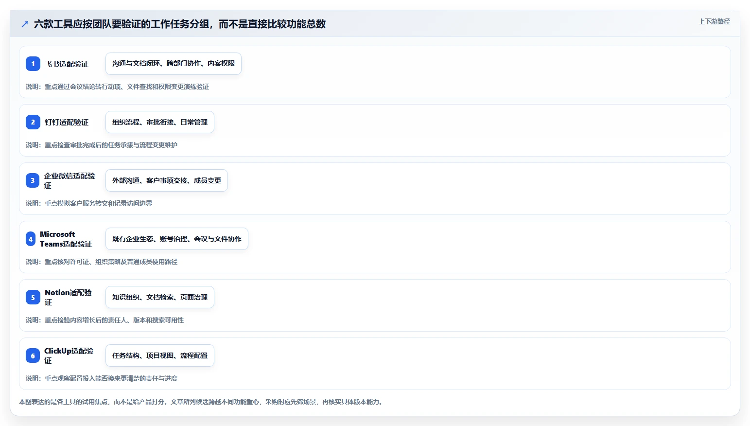This screenshot has height=426, width=750.
Task: Click note 重点观察配置投入能否换来更清楚的责任与进度
Action: point(111,378)
